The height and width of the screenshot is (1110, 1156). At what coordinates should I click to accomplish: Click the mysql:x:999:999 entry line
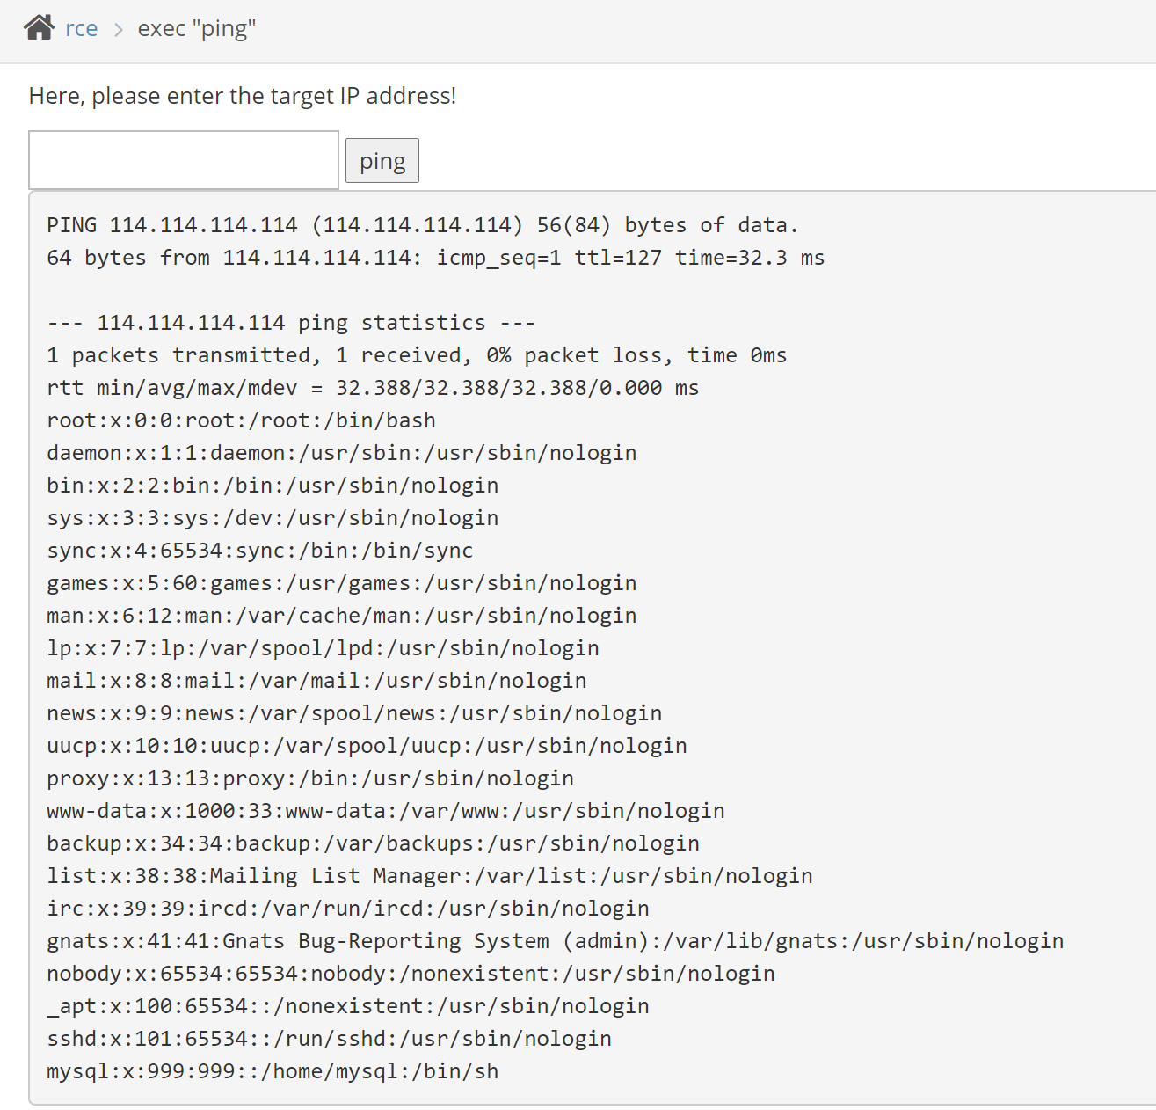273,1071
